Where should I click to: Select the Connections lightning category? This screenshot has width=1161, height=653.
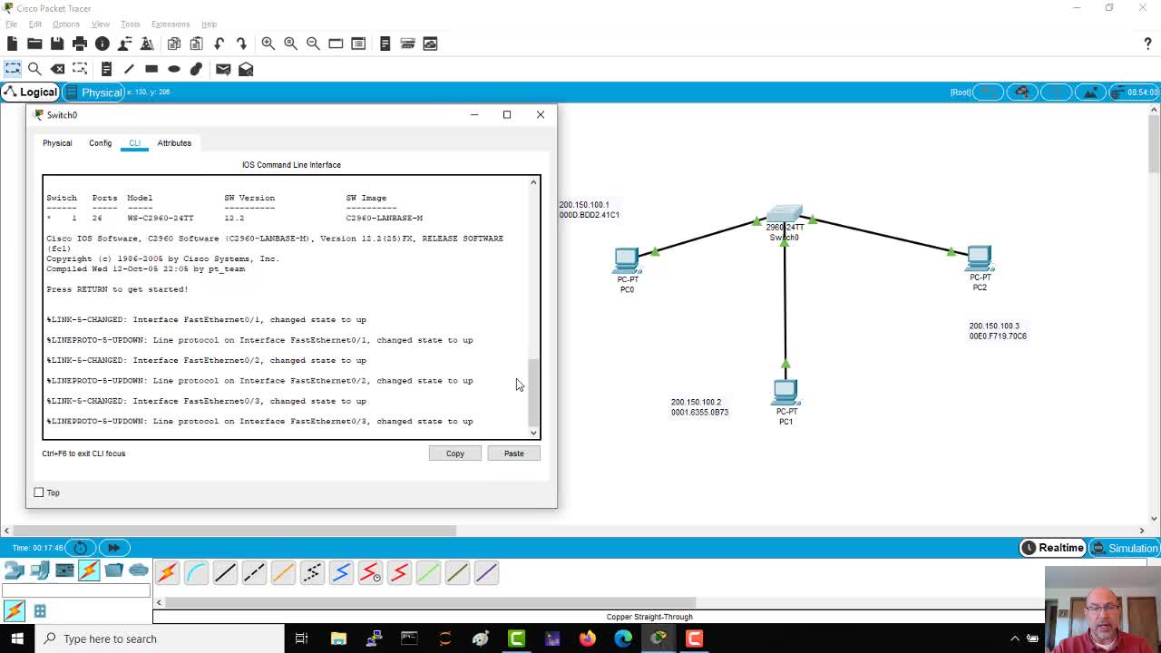tap(89, 570)
